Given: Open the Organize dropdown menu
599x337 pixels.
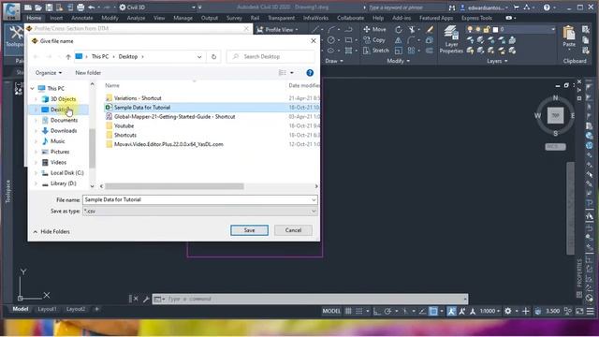Looking at the screenshot, I should [x=49, y=73].
